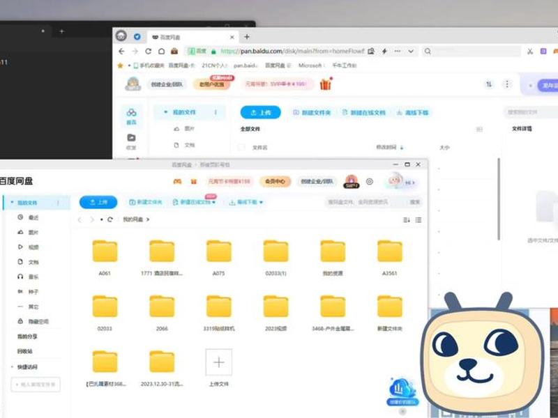558x418 pixels.
Task: Click 离线下载 on the web page
Action: tap(412, 112)
